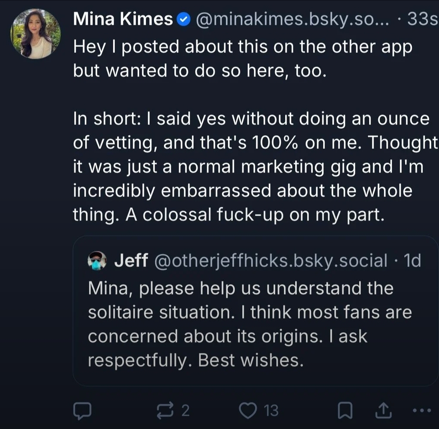Click the repost count number 2
The height and width of the screenshot is (429, 439).
[x=185, y=410]
